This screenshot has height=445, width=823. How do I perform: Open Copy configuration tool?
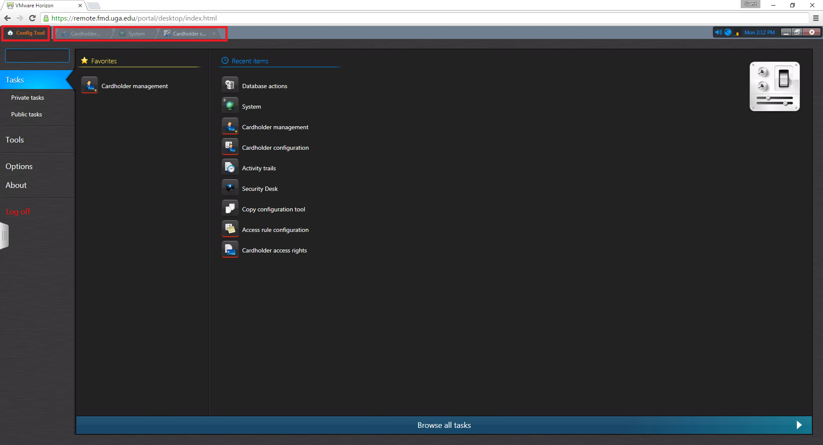[x=273, y=209]
